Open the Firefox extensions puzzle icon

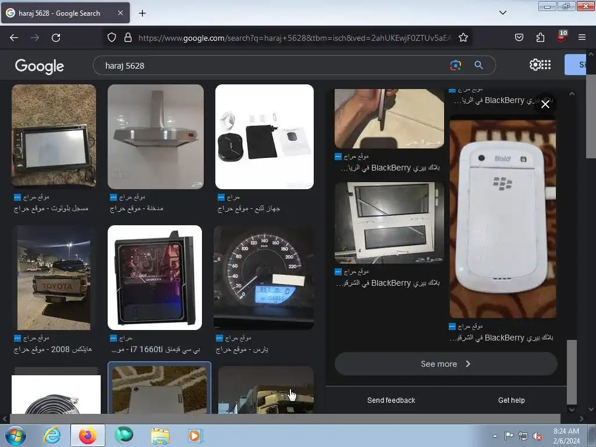pyautogui.click(x=540, y=37)
